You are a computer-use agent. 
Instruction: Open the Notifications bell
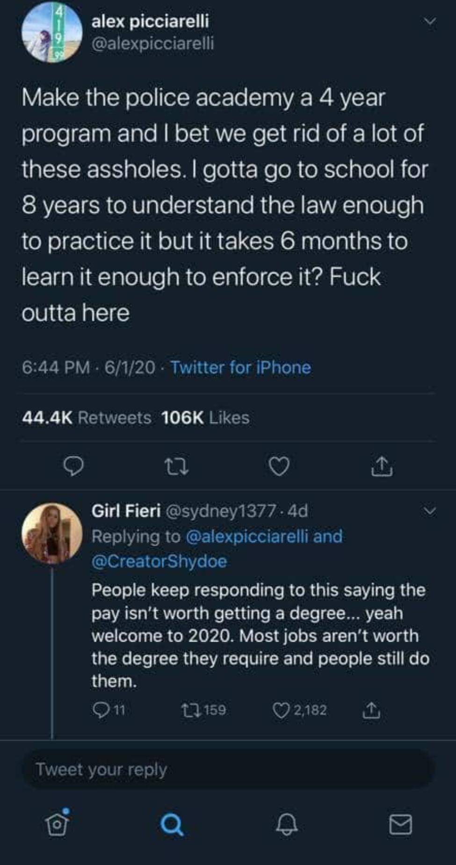tap(286, 824)
